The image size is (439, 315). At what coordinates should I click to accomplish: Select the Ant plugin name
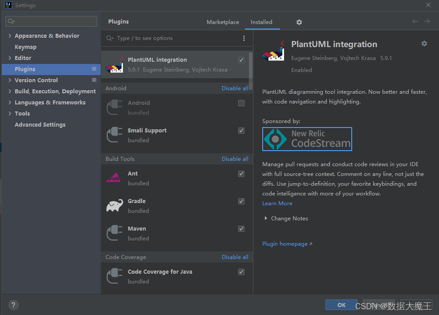pos(133,174)
